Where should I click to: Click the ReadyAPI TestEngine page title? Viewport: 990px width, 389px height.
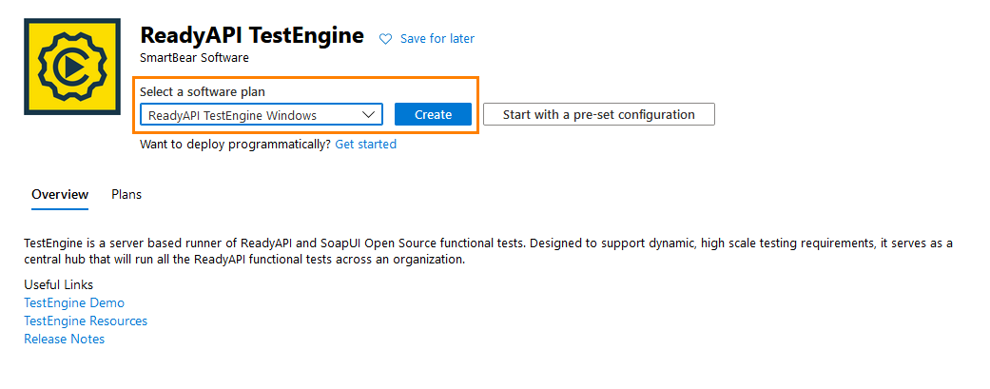pyautogui.click(x=252, y=35)
